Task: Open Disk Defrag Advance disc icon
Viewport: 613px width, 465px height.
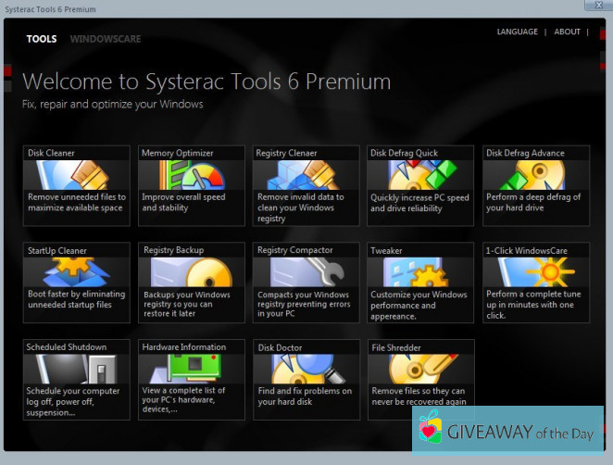Action: click(x=535, y=175)
